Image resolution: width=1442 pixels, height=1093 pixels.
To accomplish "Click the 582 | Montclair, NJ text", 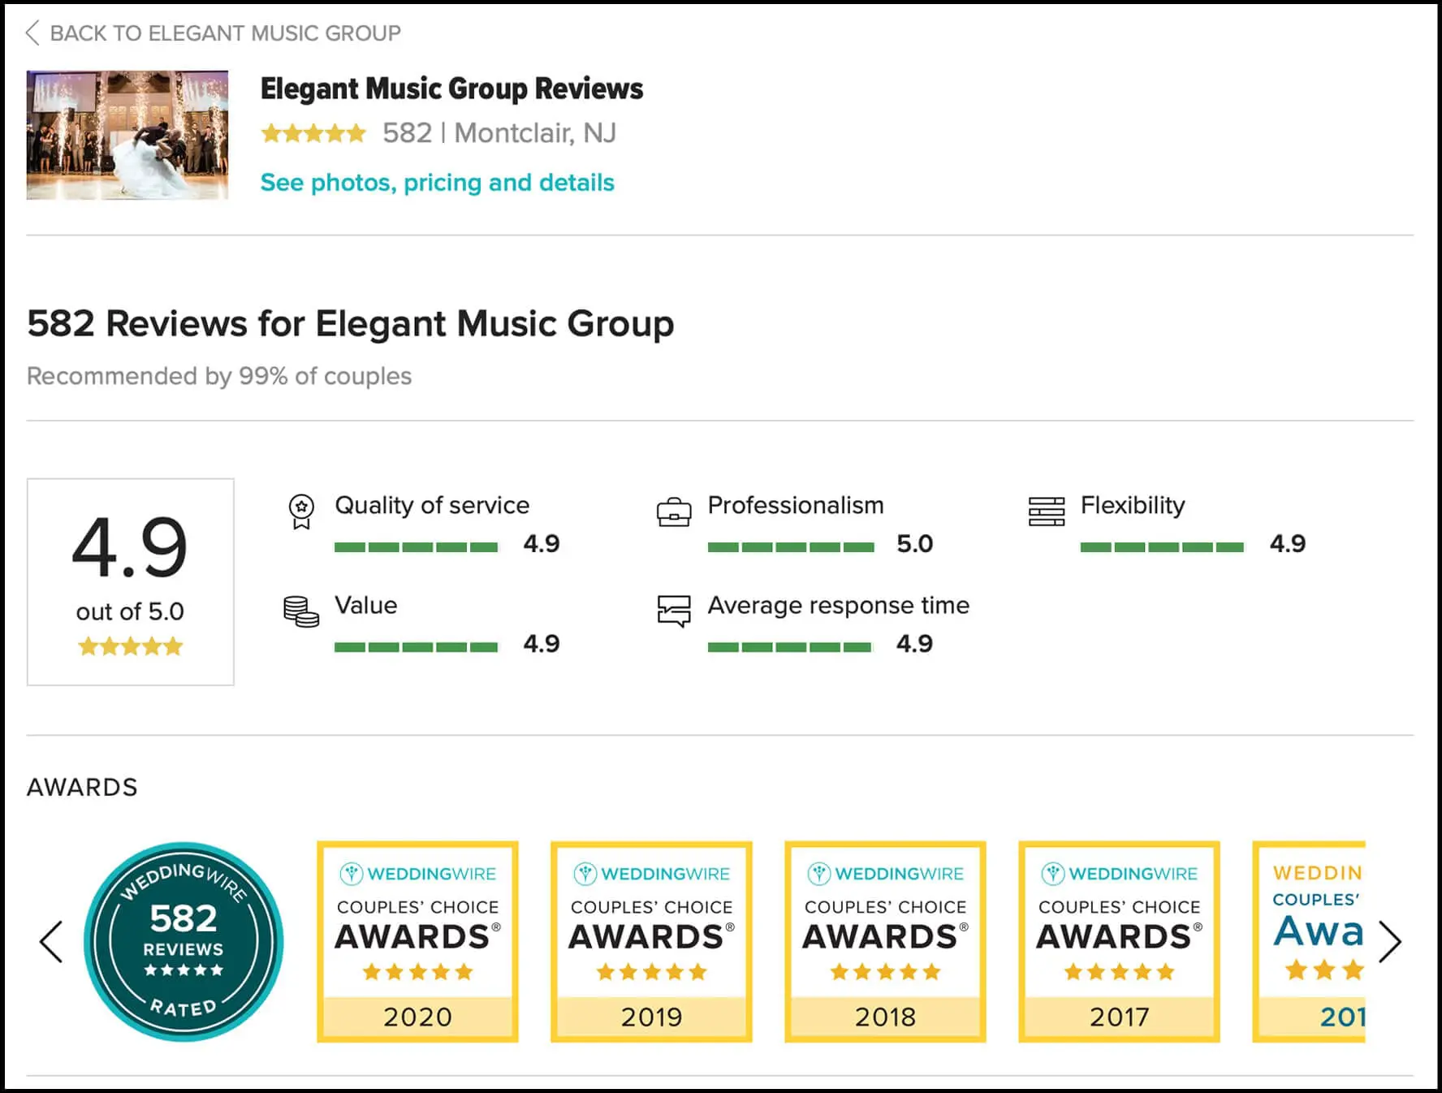I will (x=499, y=133).
